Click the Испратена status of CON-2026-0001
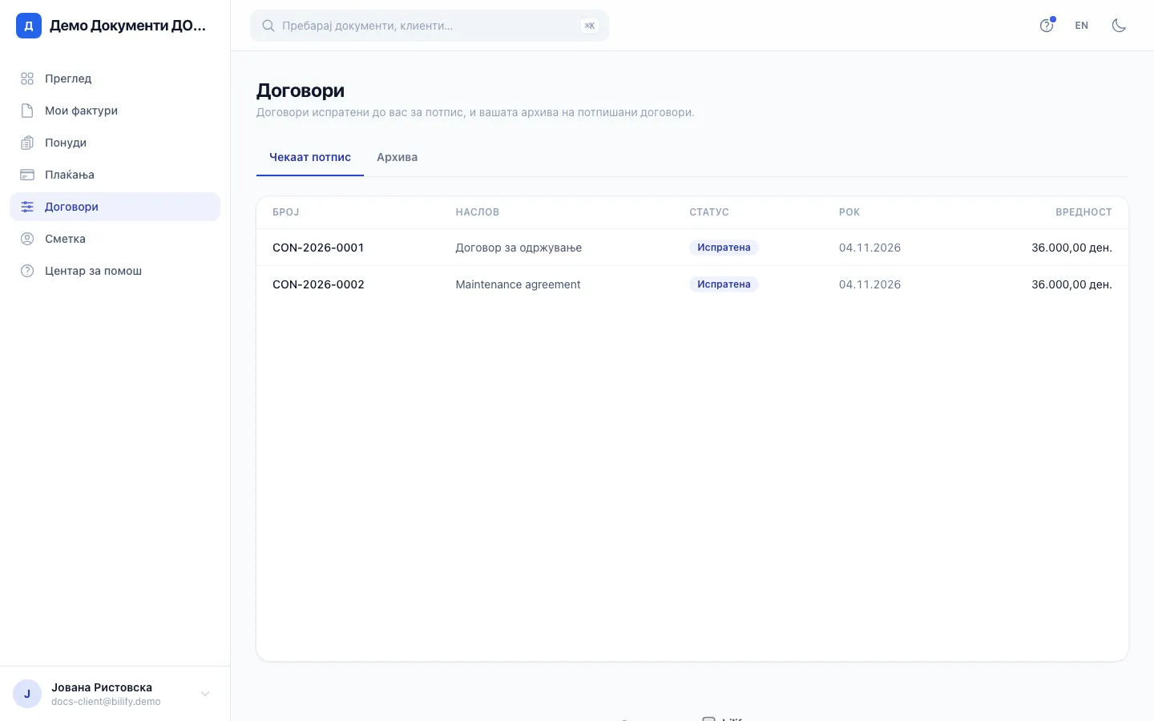Image resolution: width=1154 pixels, height=721 pixels. coord(724,248)
